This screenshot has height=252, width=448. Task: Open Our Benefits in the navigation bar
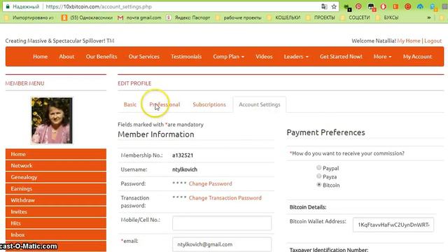[101, 57]
